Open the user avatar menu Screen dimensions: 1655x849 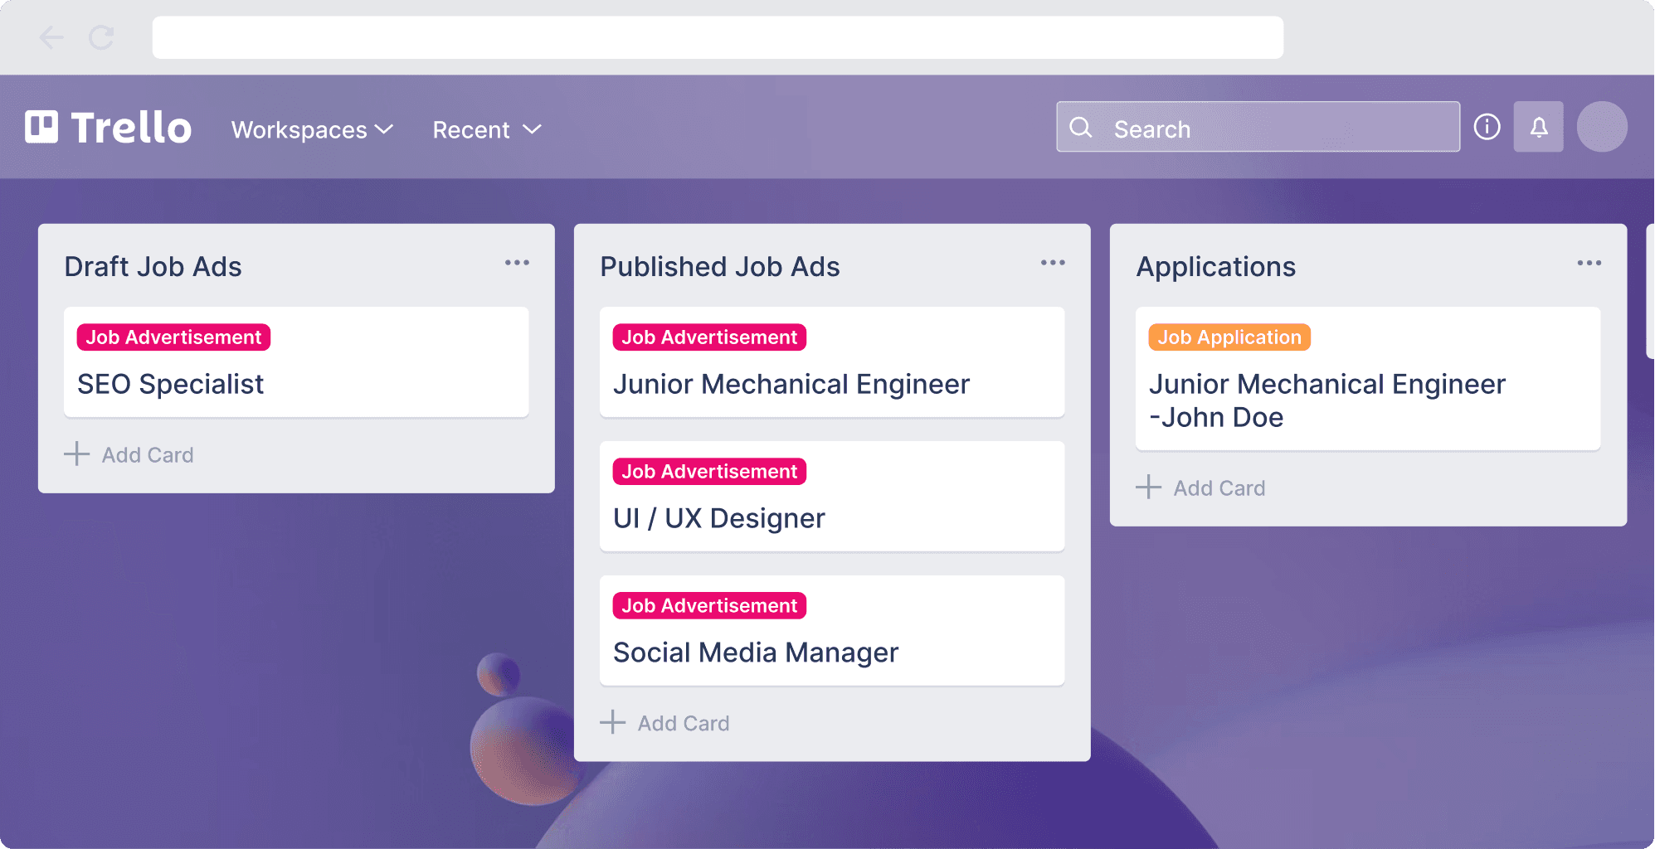point(1602,127)
